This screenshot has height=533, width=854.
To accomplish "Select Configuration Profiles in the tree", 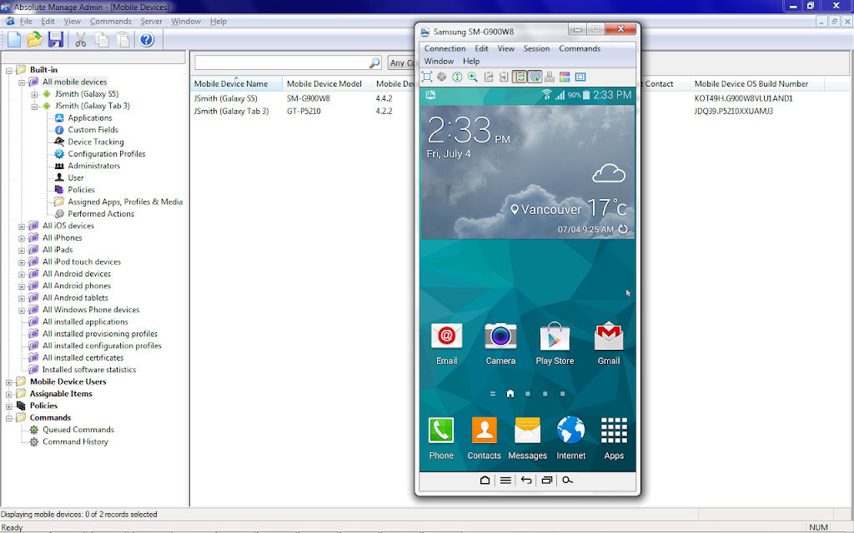I will pos(107,153).
